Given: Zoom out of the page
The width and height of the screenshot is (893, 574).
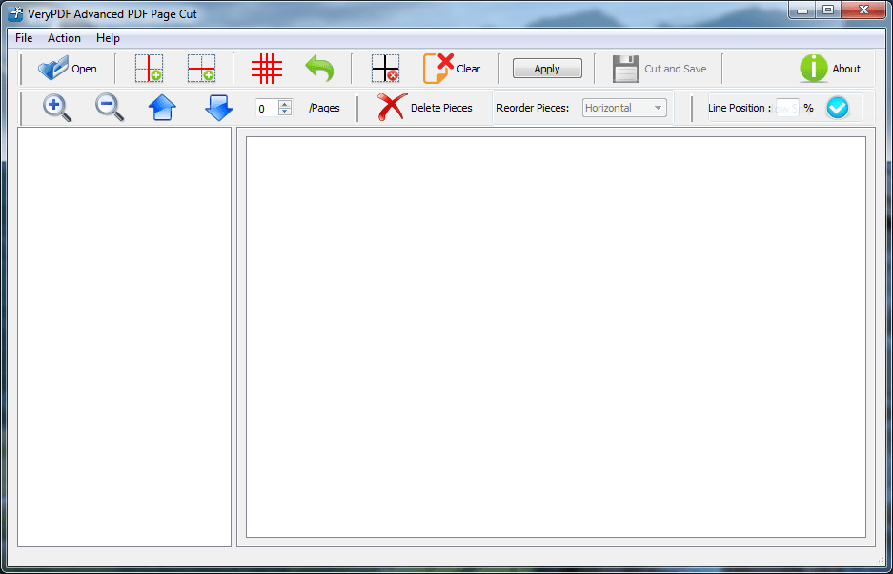Looking at the screenshot, I should 110,108.
